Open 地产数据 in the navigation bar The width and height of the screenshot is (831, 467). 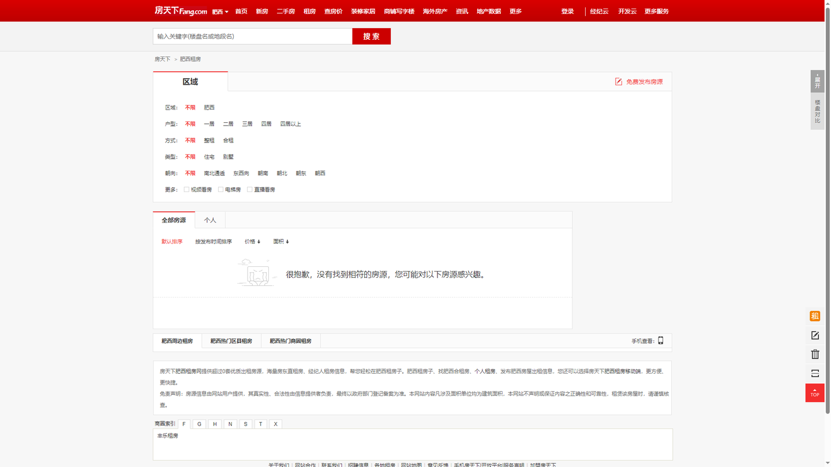point(488,12)
